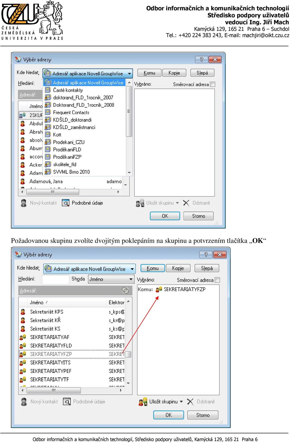The height and width of the screenshot is (443, 290).
Task: Click the vertical scrollbar thumb of the open address book list
Action: coord(129,111)
